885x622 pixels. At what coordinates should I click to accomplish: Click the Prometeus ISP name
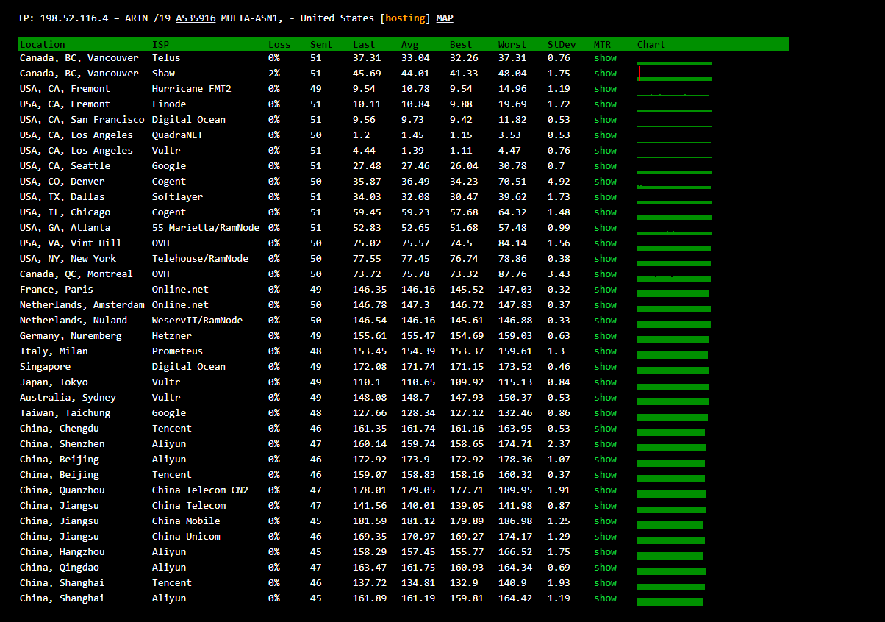click(177, 351)
